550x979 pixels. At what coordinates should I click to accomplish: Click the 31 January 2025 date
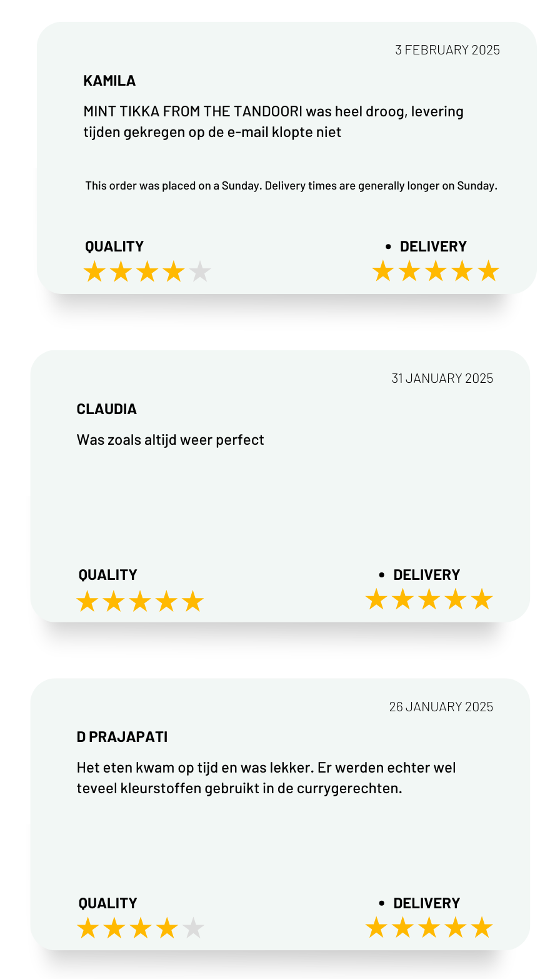[x=442, y=378]
